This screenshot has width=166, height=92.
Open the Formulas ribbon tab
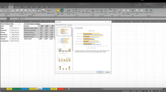25,7
